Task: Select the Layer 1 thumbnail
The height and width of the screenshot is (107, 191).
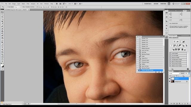Action: tap(172, 78)
